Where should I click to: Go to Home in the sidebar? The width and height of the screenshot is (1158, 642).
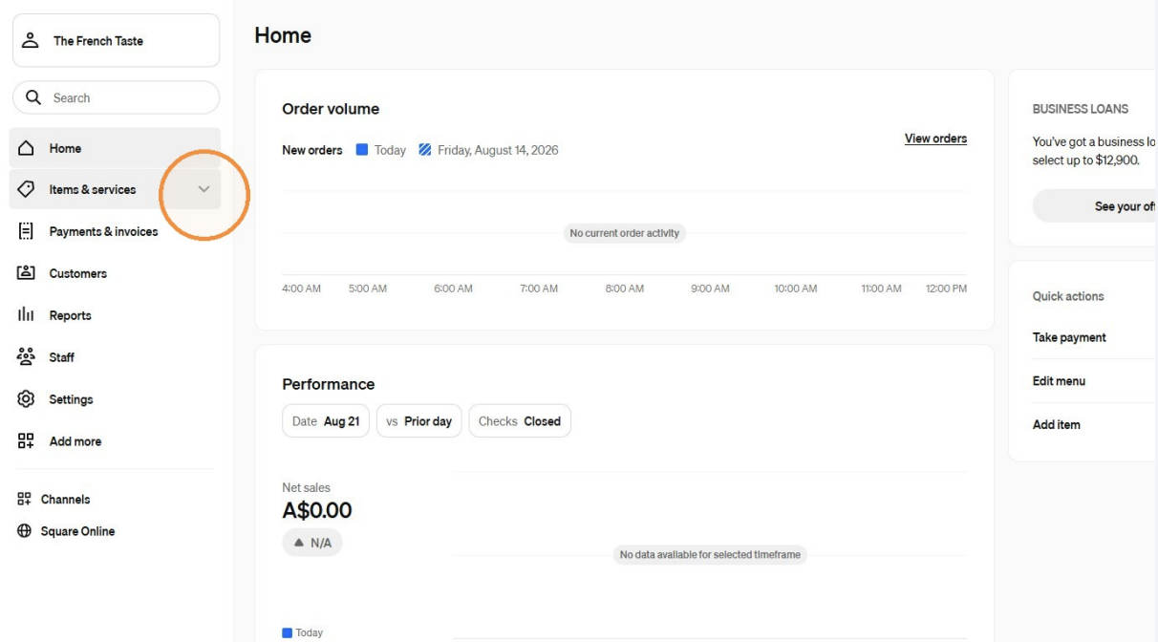click(x=115, y=148)
